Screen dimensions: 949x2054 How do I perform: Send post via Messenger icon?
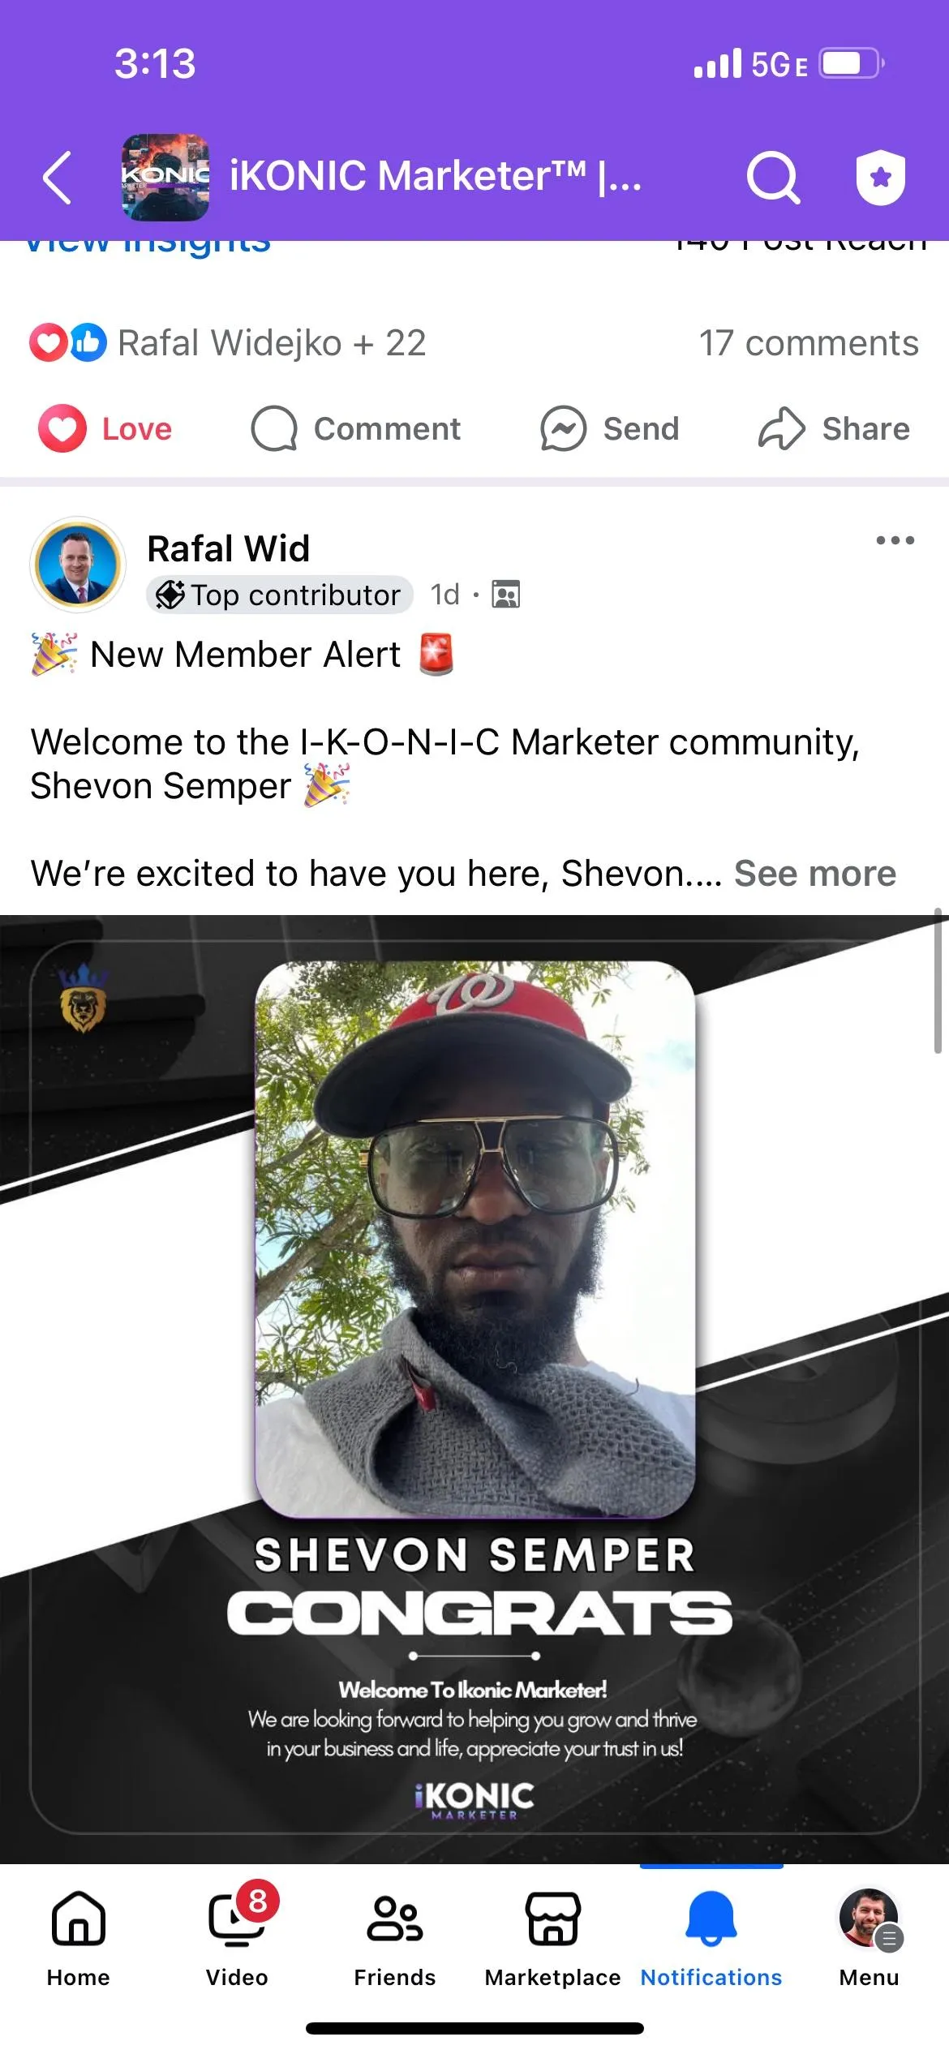click(x=563, y=428)
